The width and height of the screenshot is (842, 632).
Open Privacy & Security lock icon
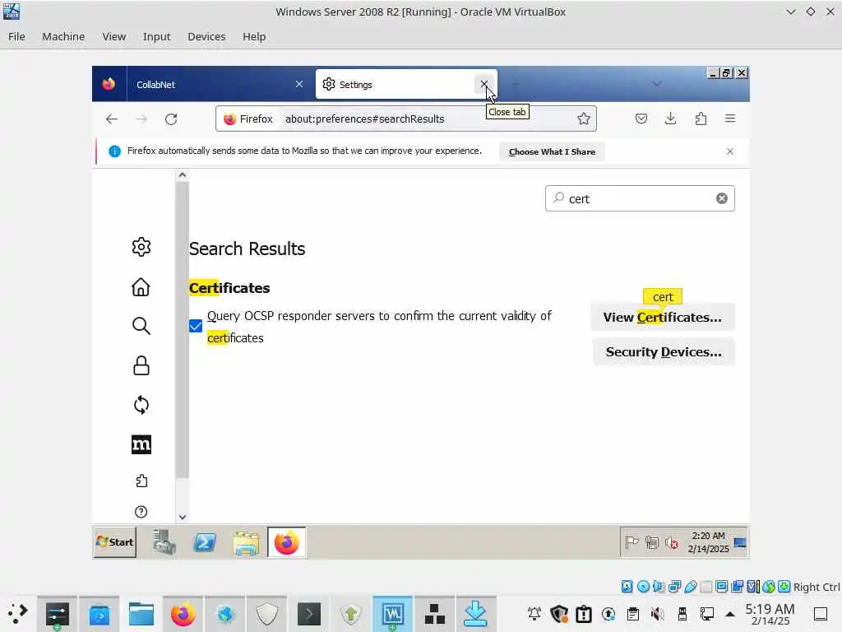tap(141, 365)
